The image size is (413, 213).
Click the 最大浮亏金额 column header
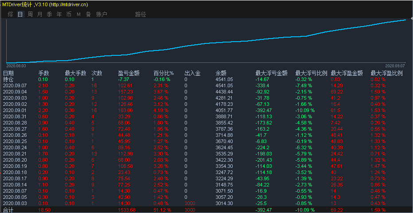tap(272, 73)
